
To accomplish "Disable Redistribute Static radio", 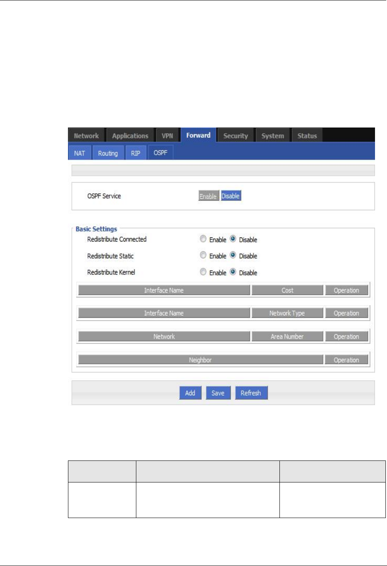I will (233, 255).
